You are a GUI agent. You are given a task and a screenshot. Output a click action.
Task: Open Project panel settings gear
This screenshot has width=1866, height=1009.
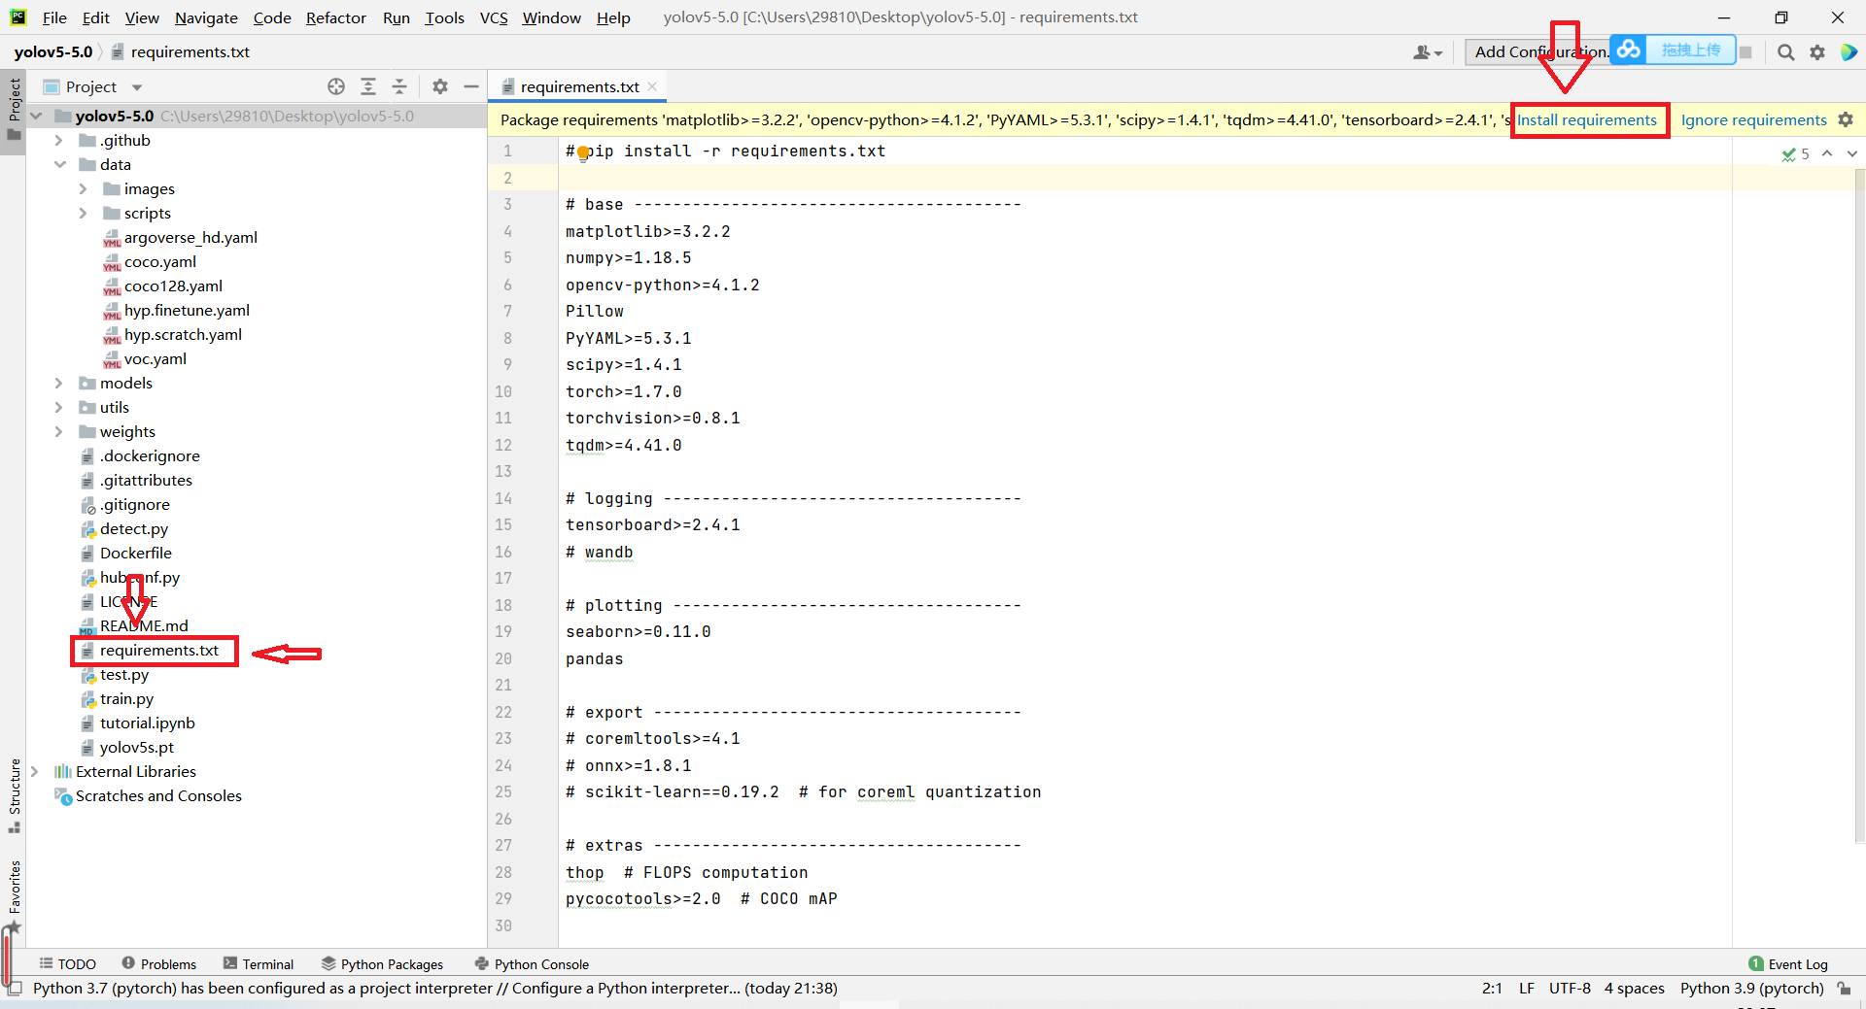(440, 86)
